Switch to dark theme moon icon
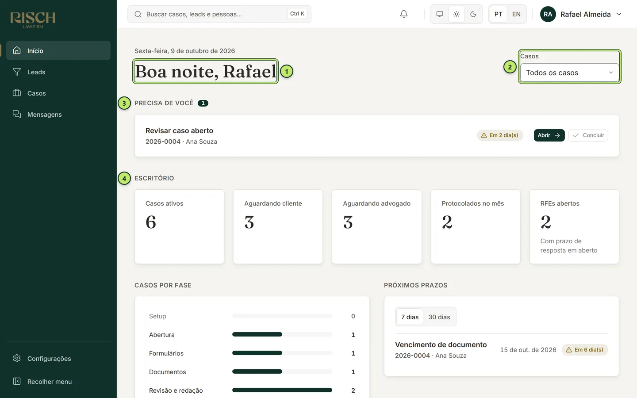637x398 pixels. point(473,14)
